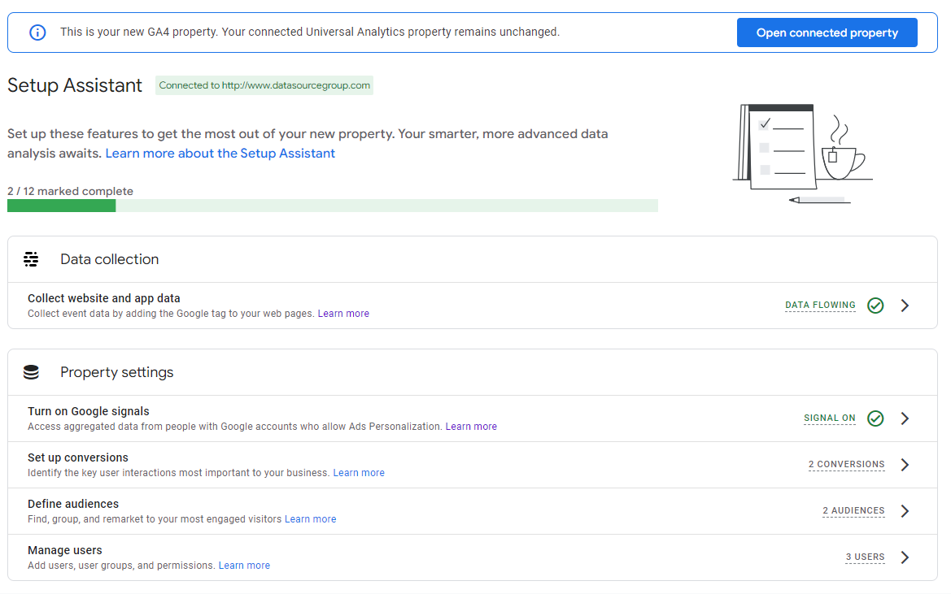951x594 pixels.
Task: Click the green checkmark beside Signal On
Action: tap(875, 418)
